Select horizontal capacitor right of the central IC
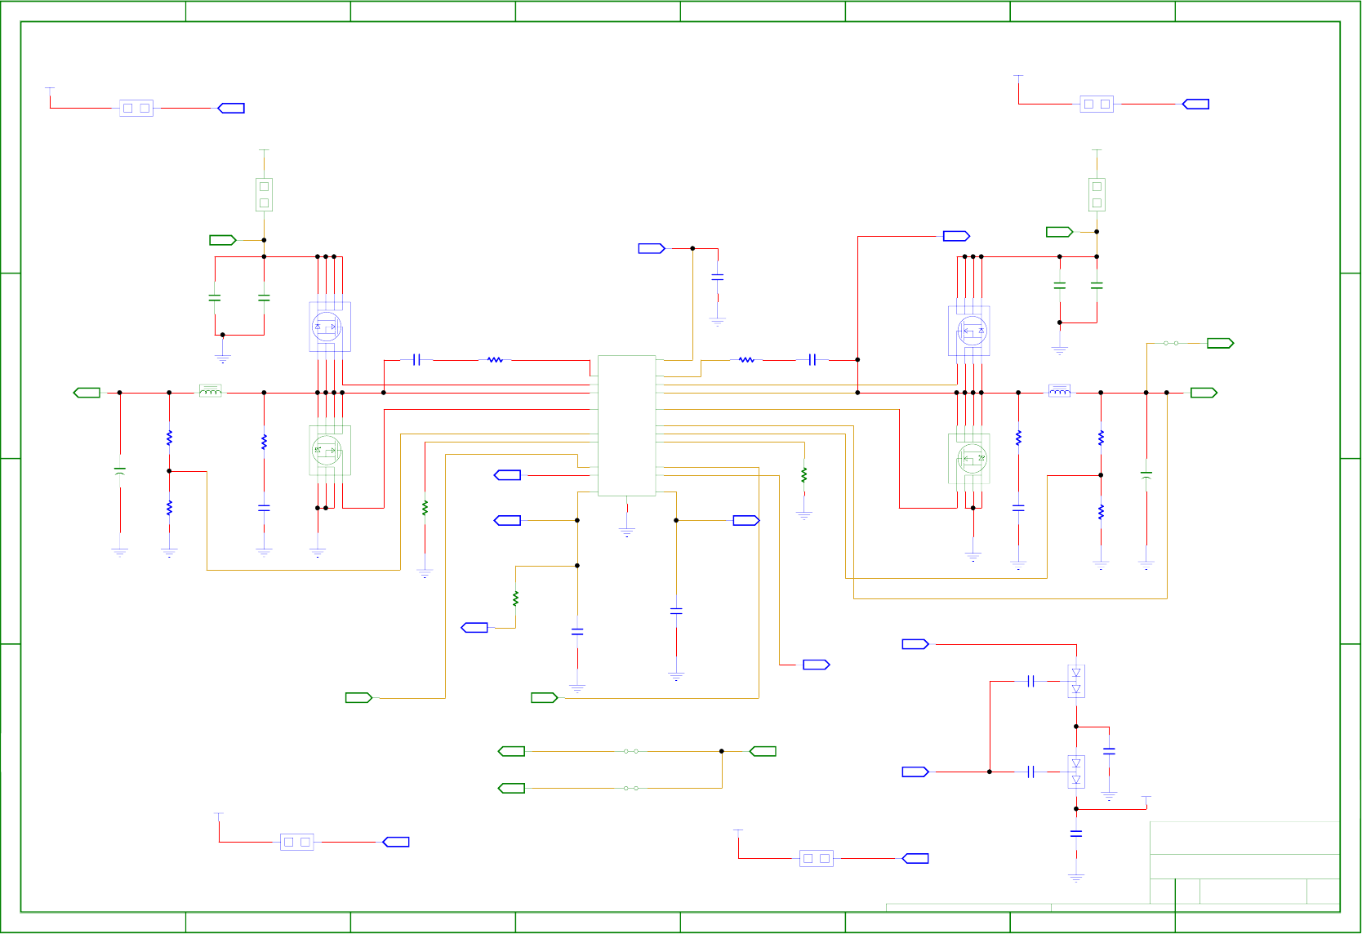The height and width of the screenshot is (934, 1362). click(x=812, y=359)
